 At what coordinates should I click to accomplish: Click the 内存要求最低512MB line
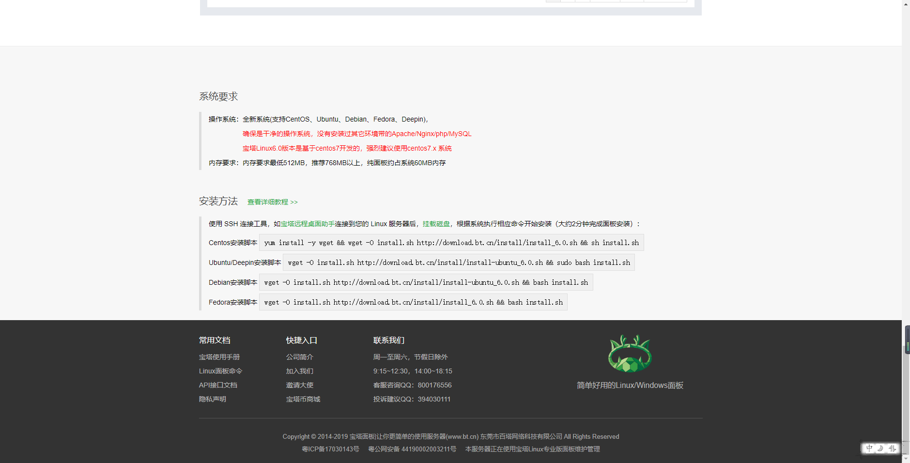(x=344, y=163)
